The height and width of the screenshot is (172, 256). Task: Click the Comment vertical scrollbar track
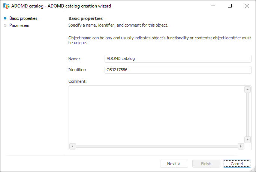pyautogui.click(x=247, y=114)
